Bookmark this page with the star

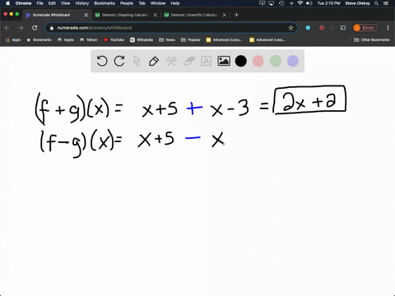(290, 28)
